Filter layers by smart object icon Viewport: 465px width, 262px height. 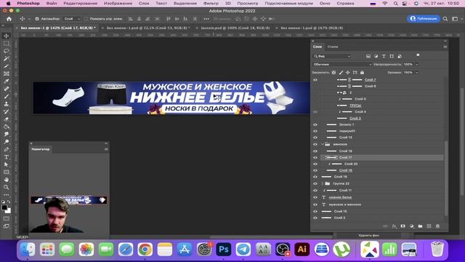tap(400, 56)
